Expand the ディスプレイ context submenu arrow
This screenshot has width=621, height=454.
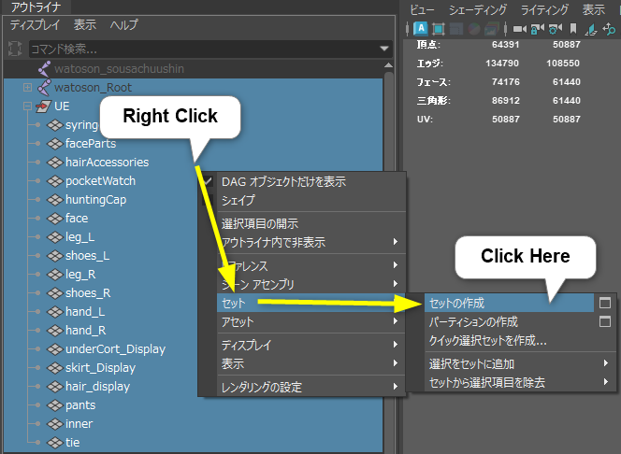pyautogui.click(x=396, y=345)
